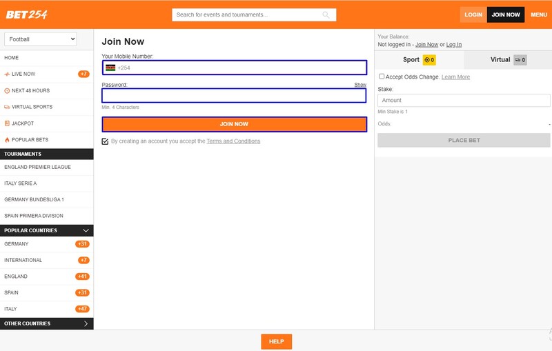Select ENGLAND in popular countries
Image resolution: width=552 pixels, height=351 pixels.
pos(46,277)
